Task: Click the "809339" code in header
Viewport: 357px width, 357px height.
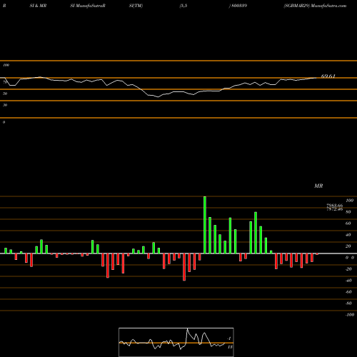Action: (x=239, y=6)
